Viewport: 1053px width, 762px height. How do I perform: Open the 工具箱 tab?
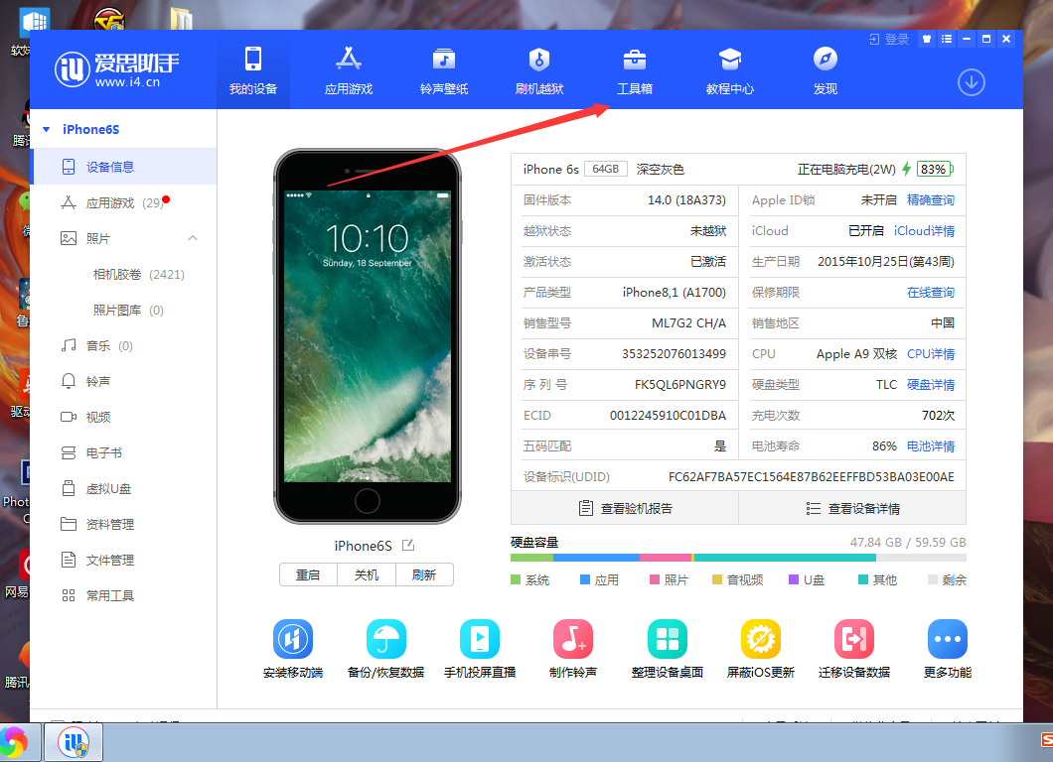click(x=635, y=69)
